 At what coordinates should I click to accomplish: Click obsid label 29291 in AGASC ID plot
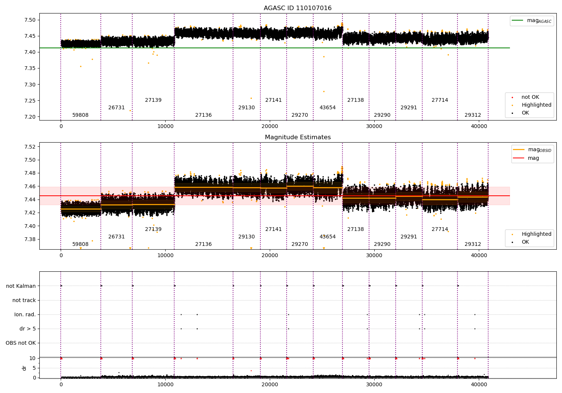click(x=409, y=108)
